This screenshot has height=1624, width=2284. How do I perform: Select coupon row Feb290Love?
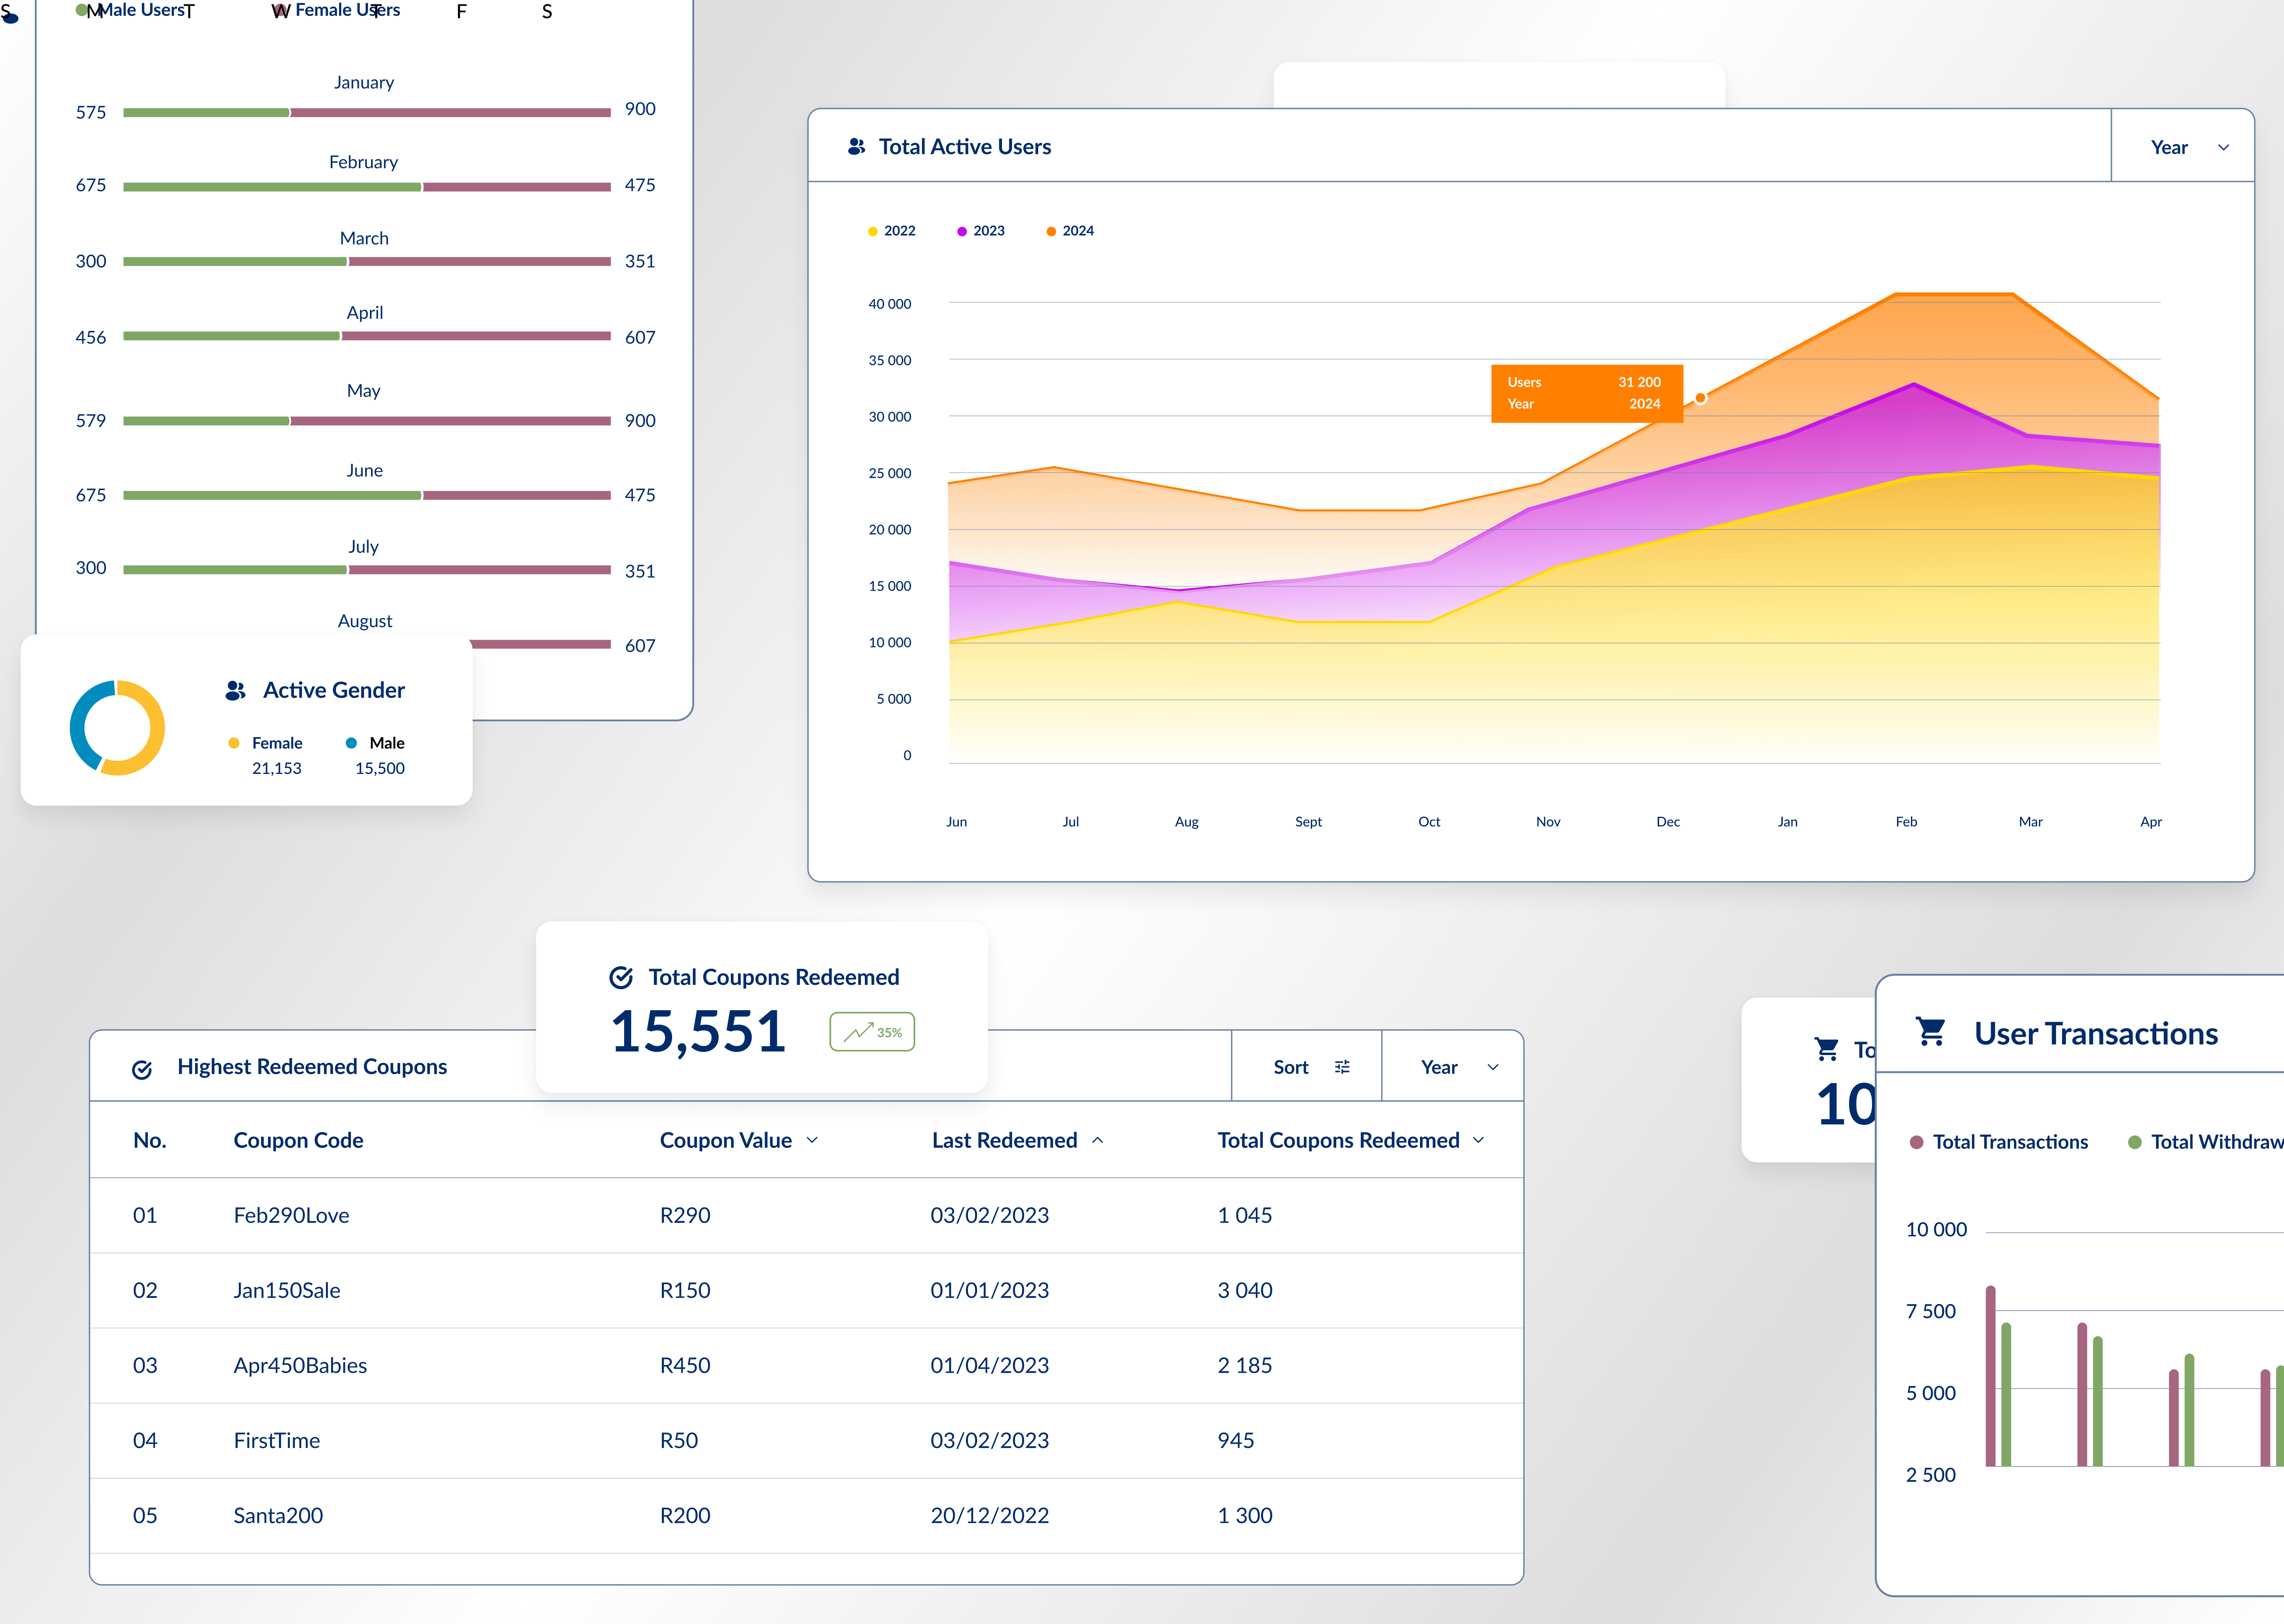(806, 1215)
